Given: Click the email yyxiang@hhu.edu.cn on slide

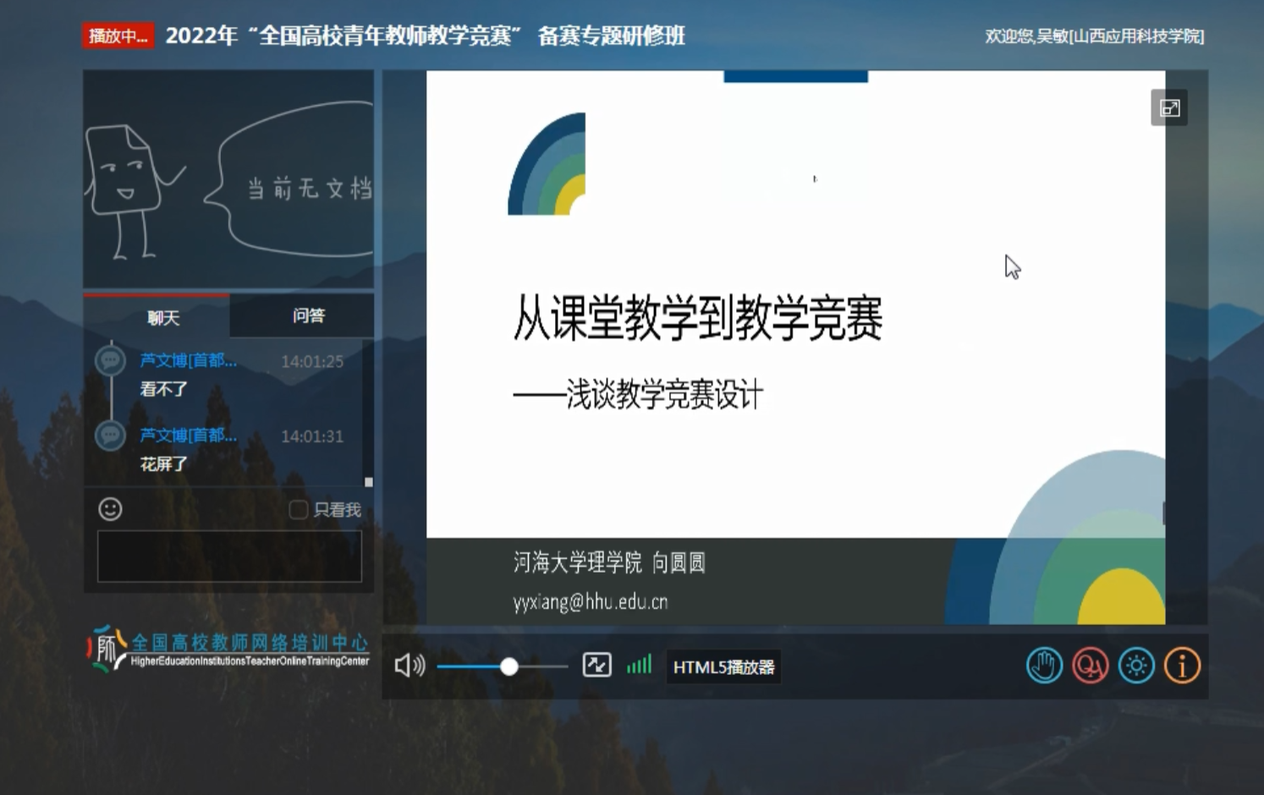Looking at the screenshot, I should coord(591,602).
